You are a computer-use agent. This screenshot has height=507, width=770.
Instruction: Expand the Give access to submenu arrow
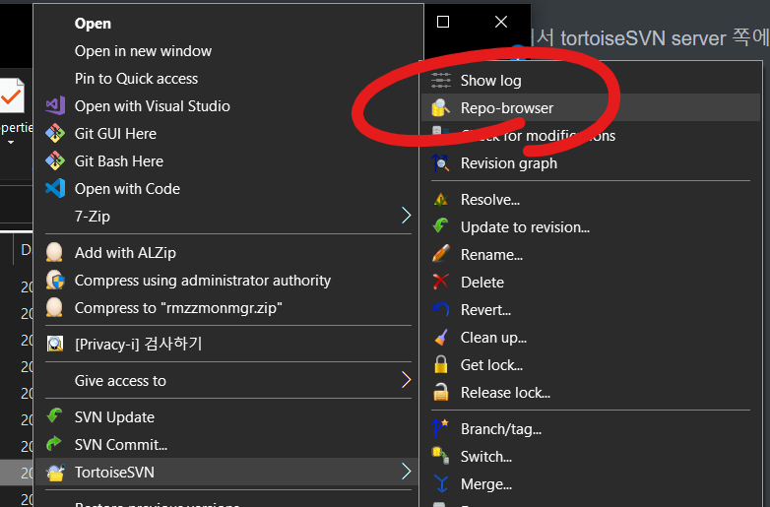[406, 380]
